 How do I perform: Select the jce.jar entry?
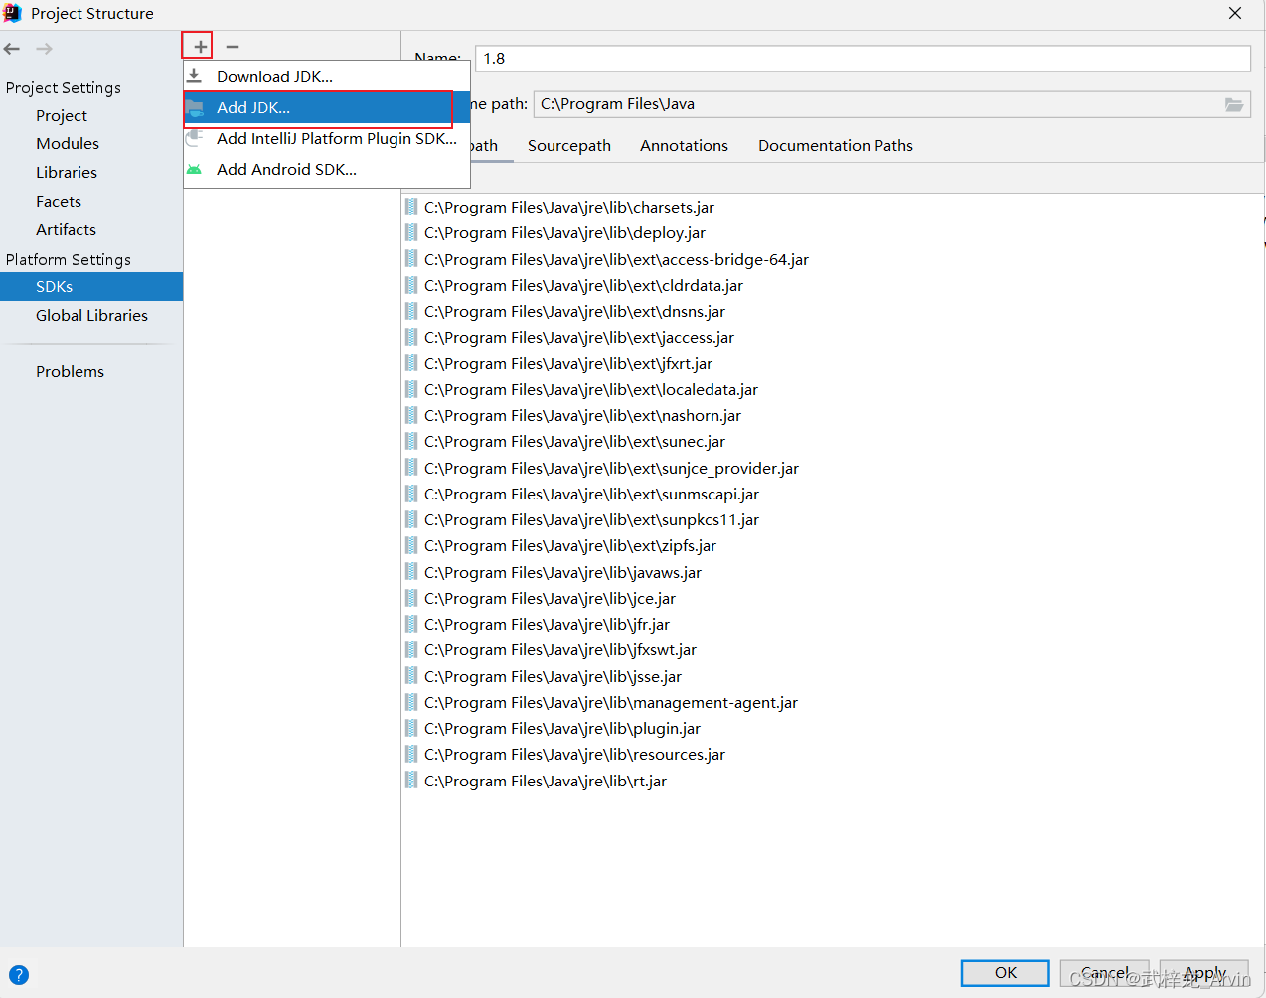click(x=550, y=598)
